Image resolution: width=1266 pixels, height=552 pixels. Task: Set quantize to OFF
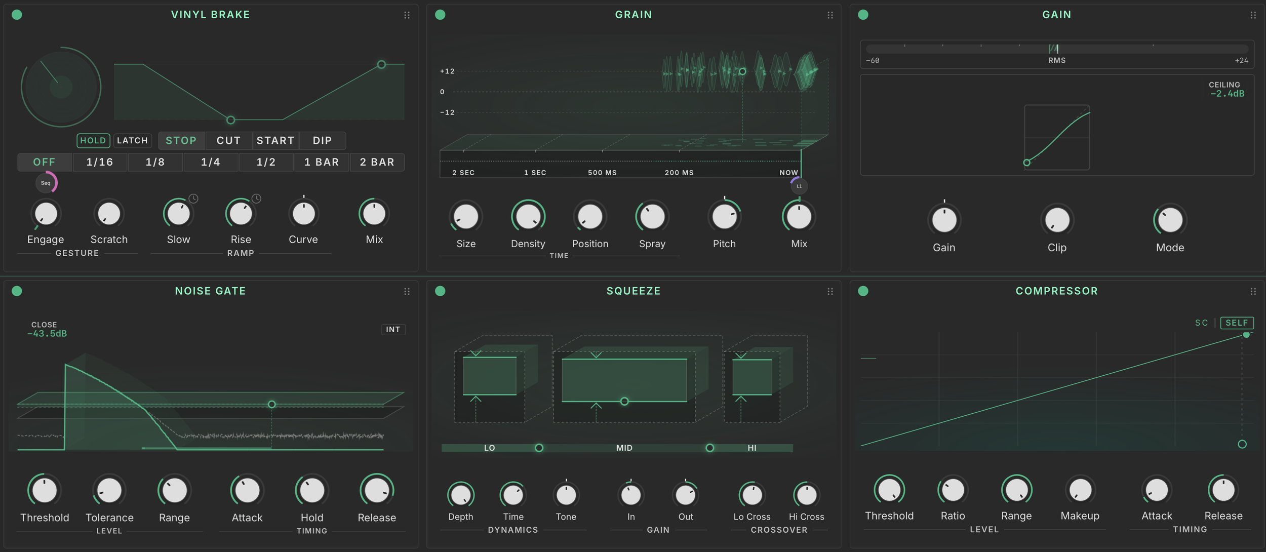click(45, 162)
